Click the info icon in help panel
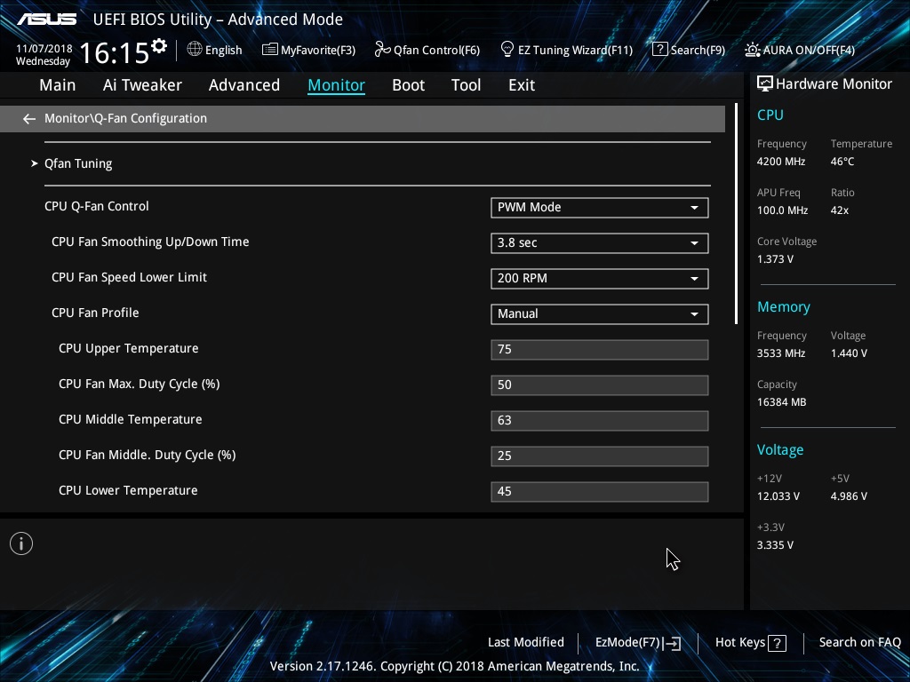Image resolution: width=910 pixels, height=682 pixels. pos(21,543)
